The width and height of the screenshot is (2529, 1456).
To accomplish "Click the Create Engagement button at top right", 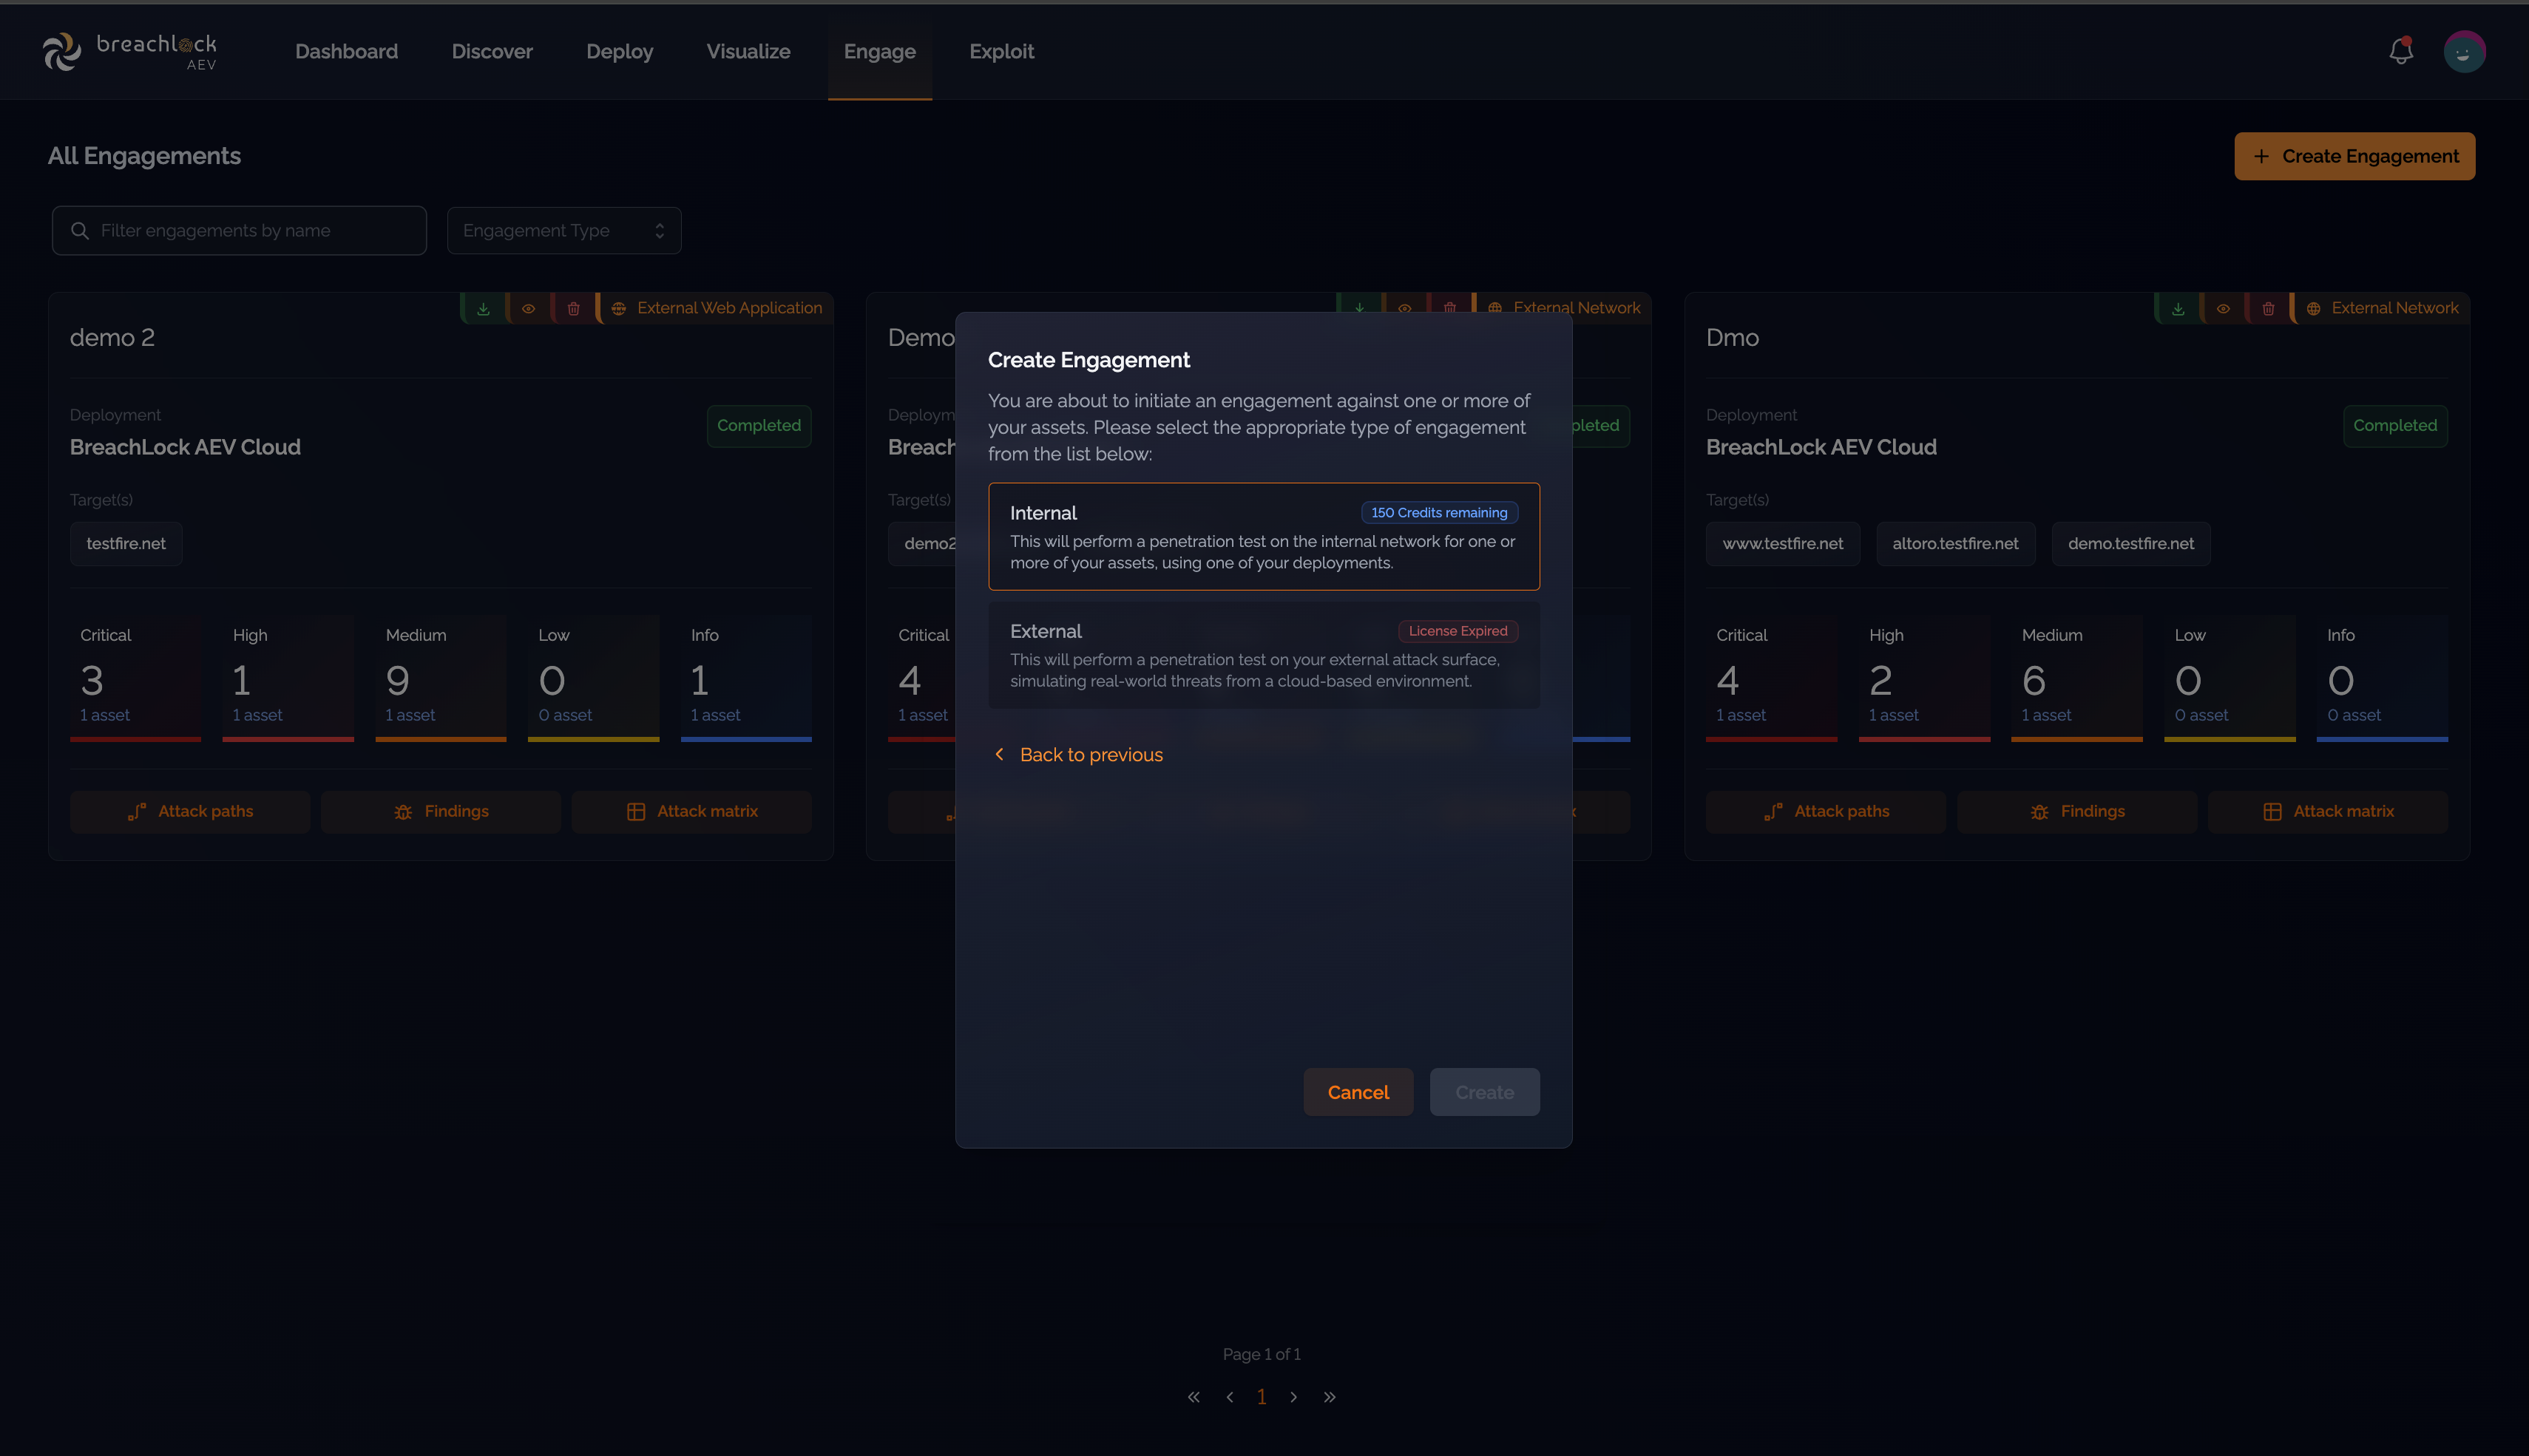I will pyautogui.click(x=2354, y=156).
